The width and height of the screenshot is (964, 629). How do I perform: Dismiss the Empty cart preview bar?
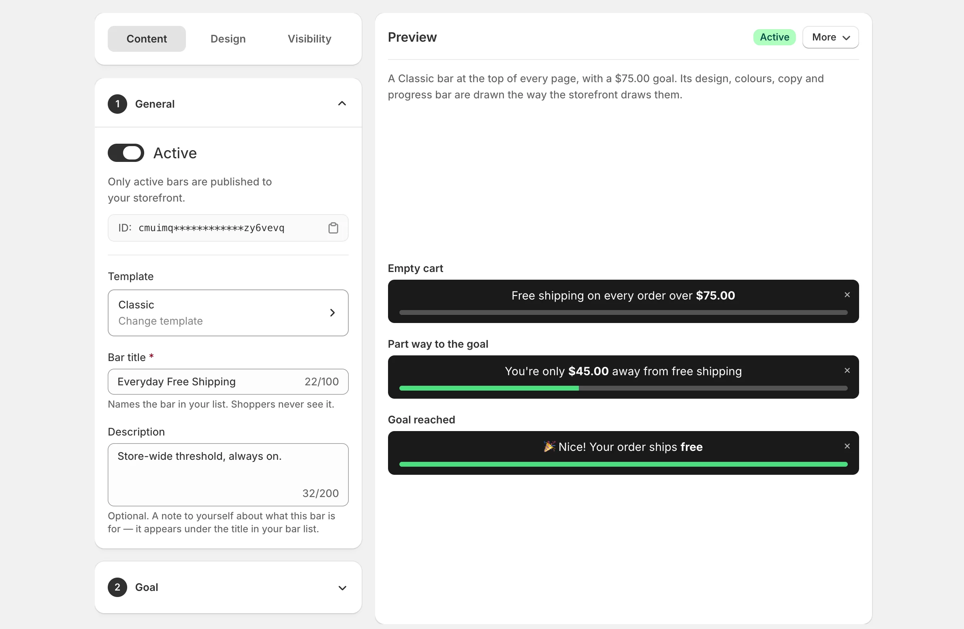[847, 295]
